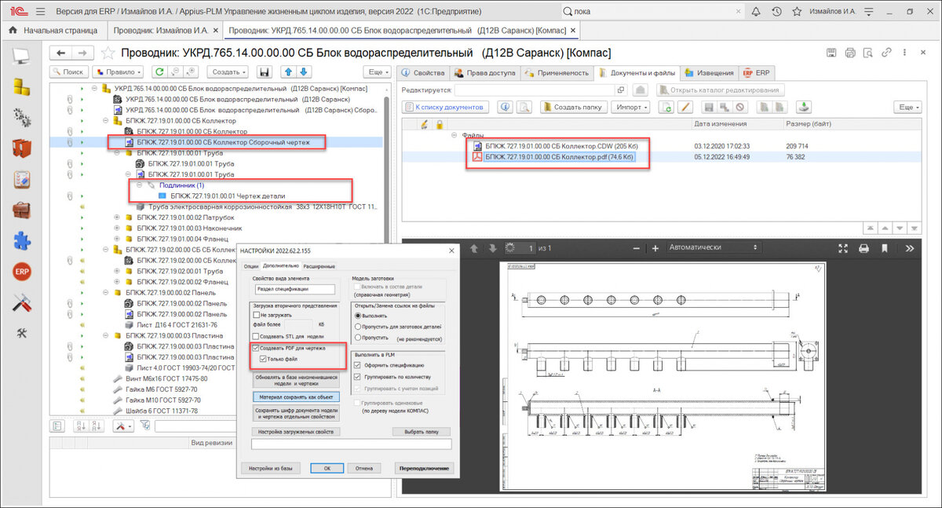Click the save icon at top right of form

(x=831, y=52)
